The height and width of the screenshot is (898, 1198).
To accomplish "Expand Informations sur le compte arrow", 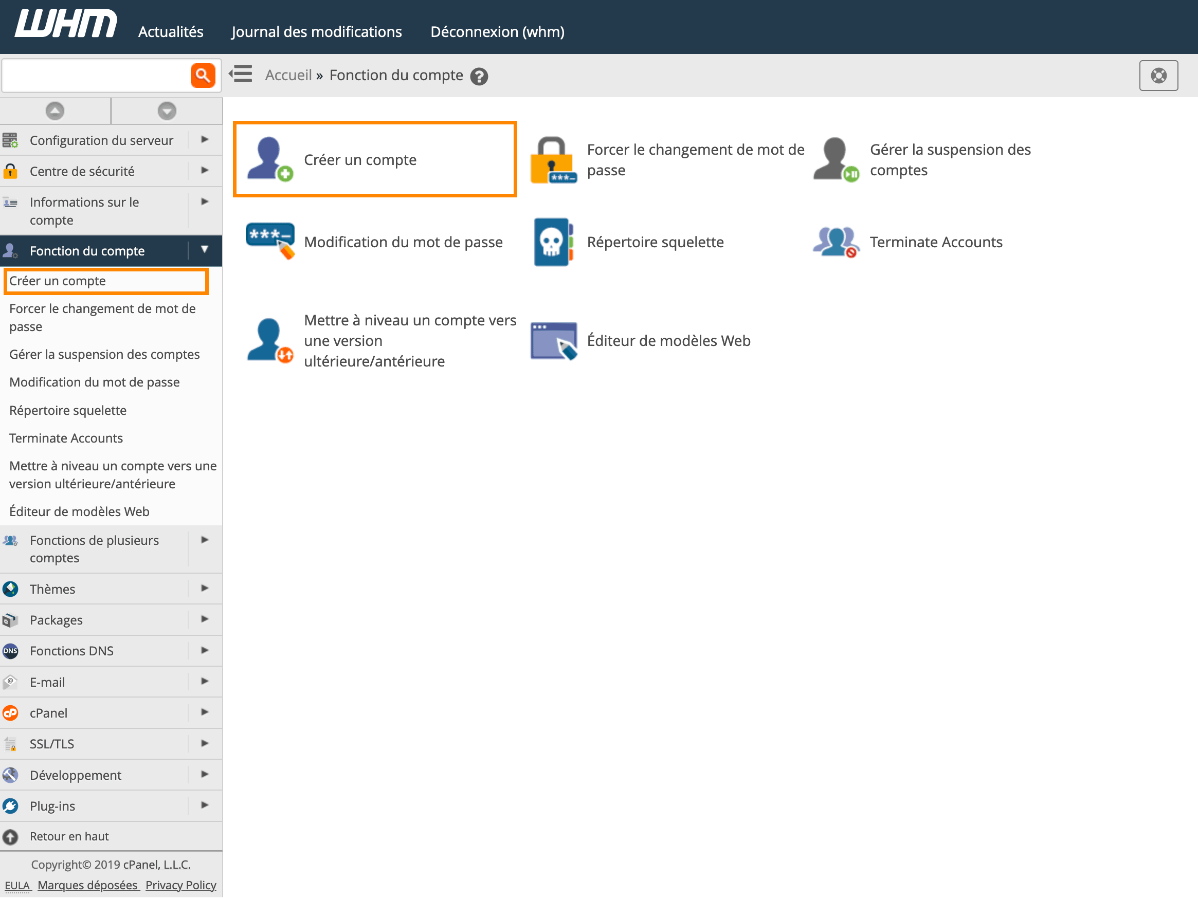I will click(205, 202).
